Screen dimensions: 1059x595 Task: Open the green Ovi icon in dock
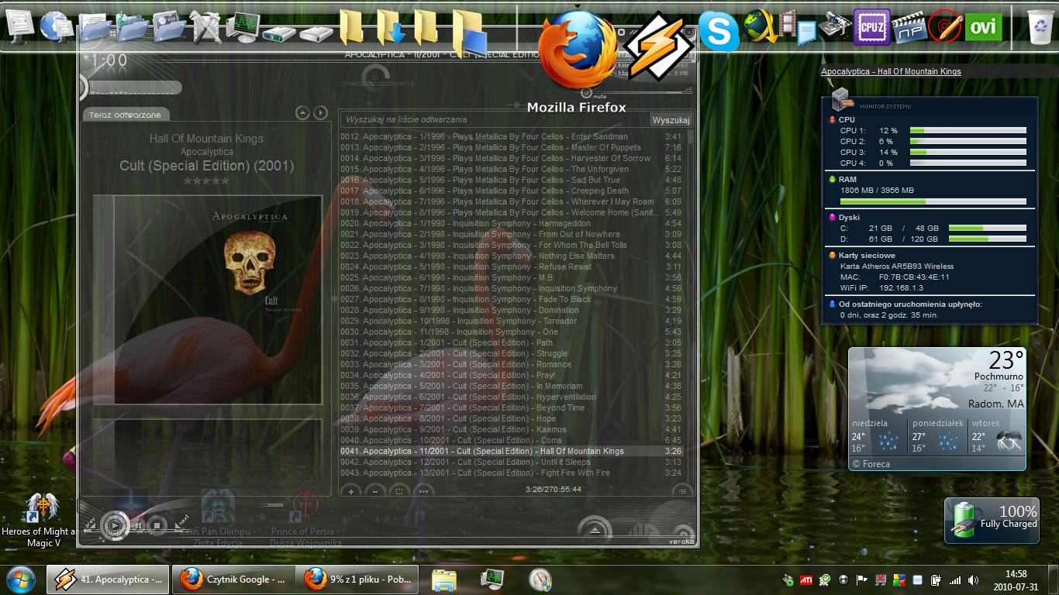(984, 28)
